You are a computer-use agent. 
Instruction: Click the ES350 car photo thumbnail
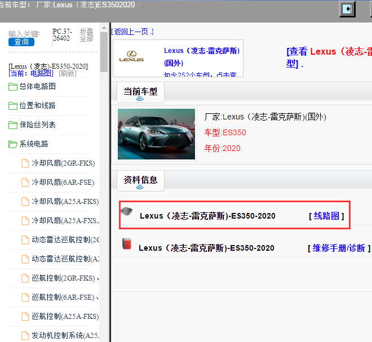(156, 134)
